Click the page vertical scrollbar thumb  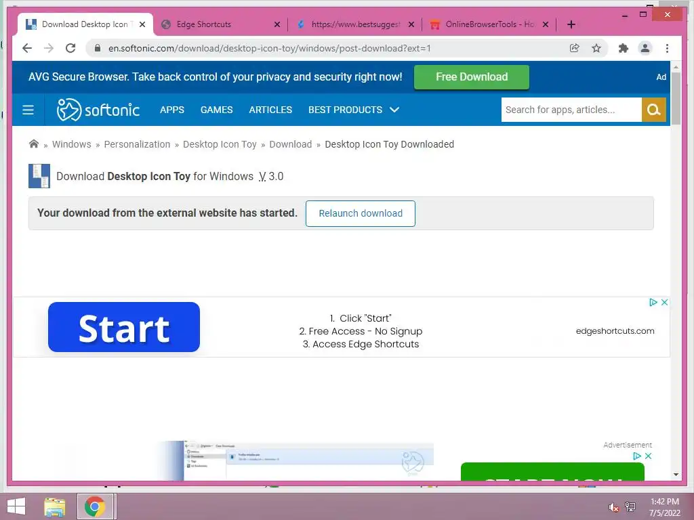pos(676,97)
